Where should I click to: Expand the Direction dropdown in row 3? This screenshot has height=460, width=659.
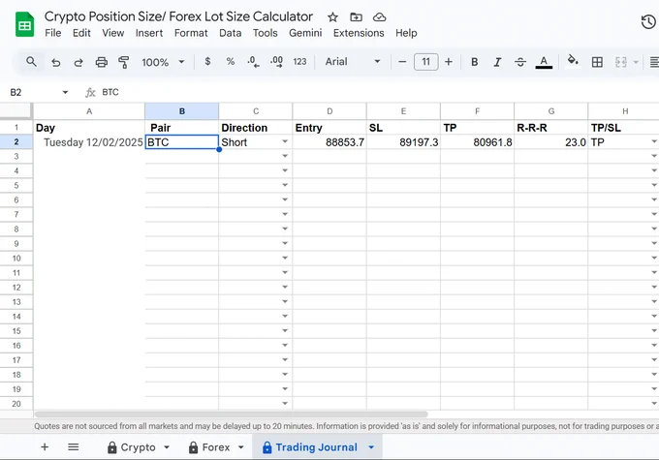[x=285, y=156]
